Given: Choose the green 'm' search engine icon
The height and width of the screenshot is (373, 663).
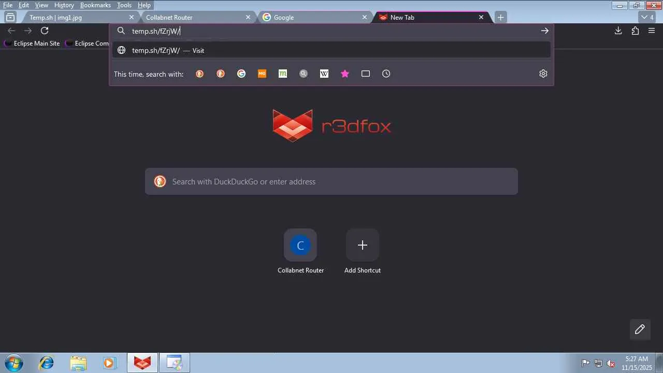Looking at the screenshot, I should coord(283,74).
